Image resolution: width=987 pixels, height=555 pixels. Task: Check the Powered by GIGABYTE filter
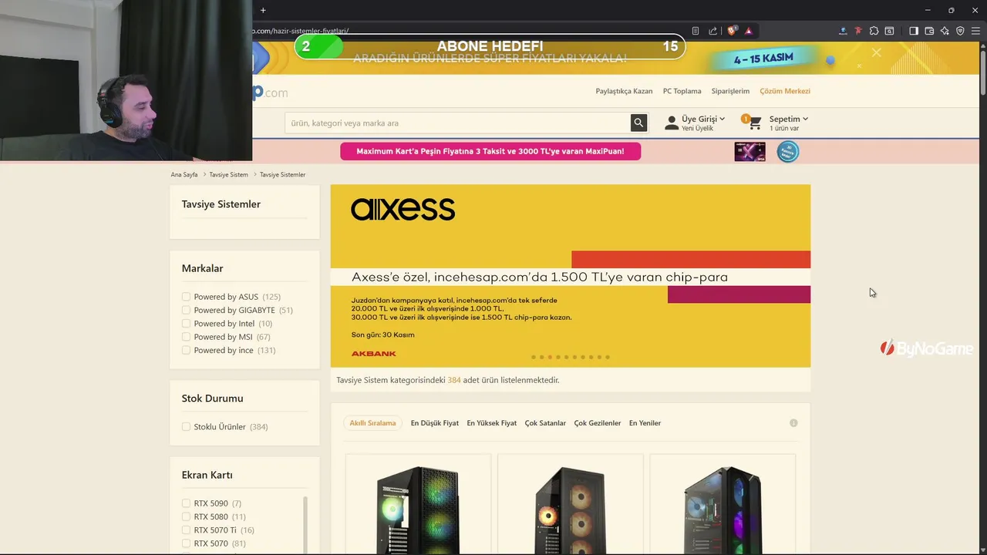[186, 310]
